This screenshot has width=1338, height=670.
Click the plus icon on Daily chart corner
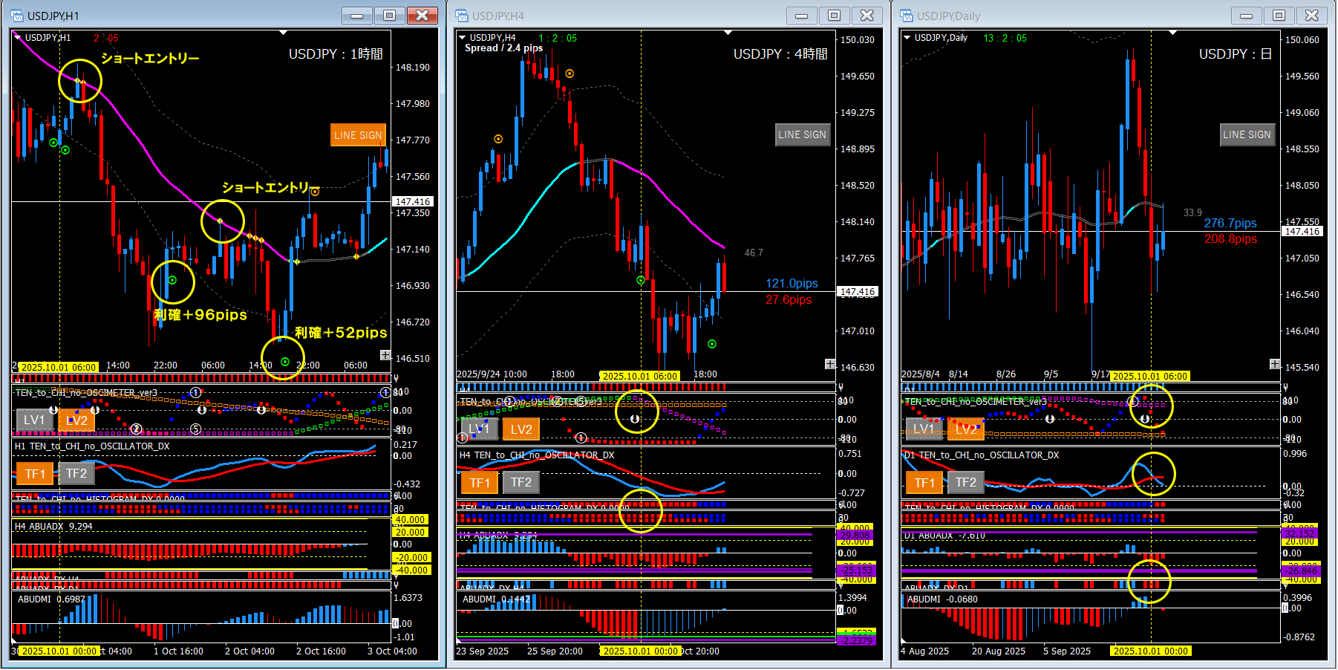(x=1275, y=364)
